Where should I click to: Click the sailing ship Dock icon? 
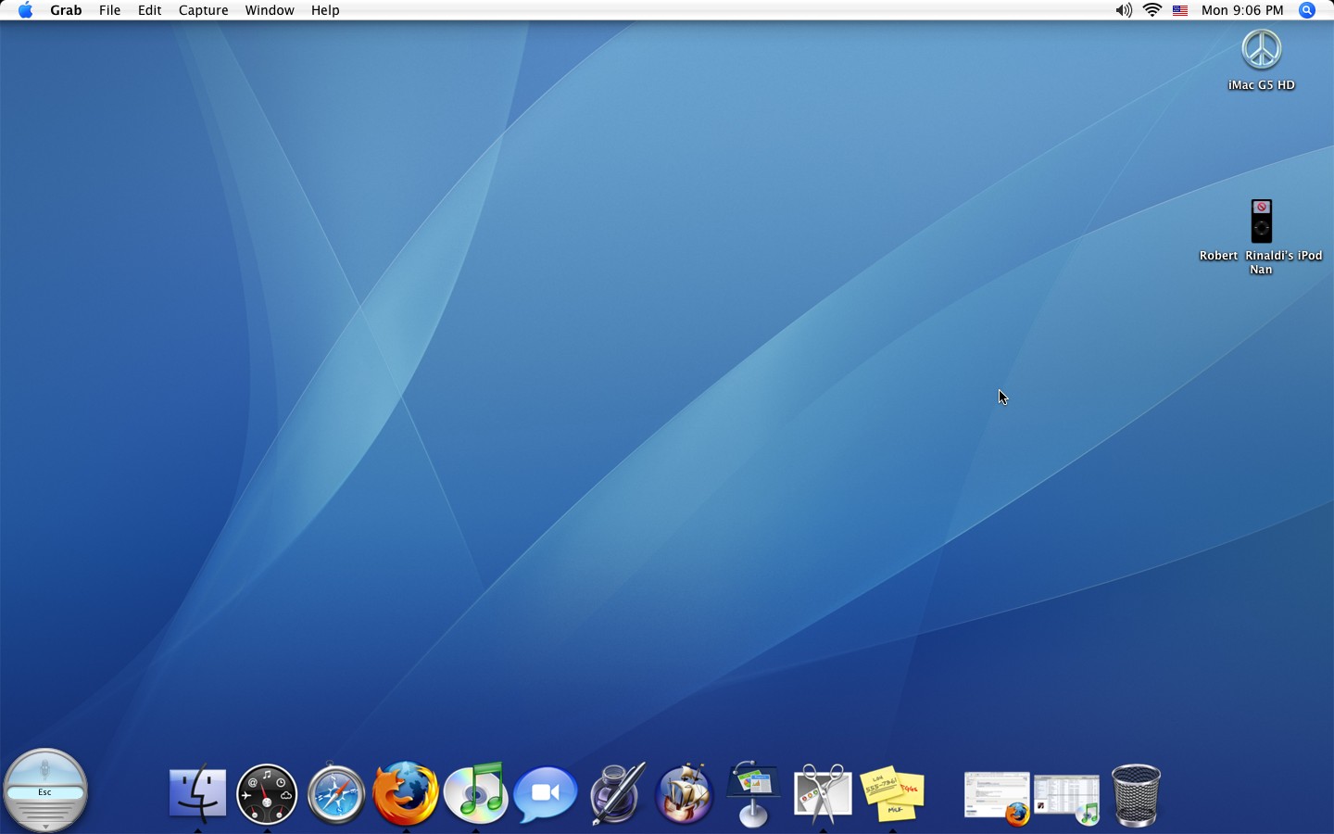click(685, 794)
